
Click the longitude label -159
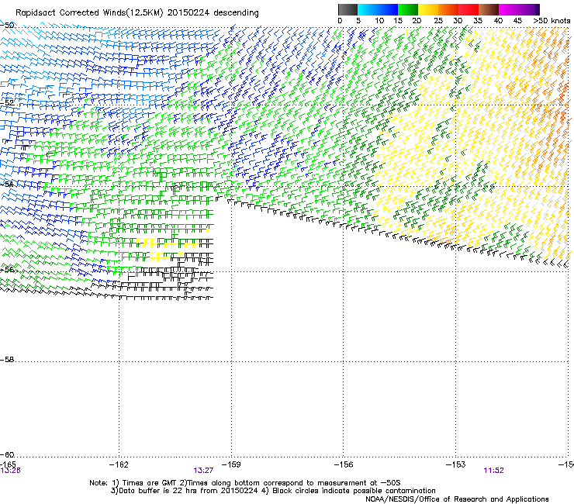231,464
